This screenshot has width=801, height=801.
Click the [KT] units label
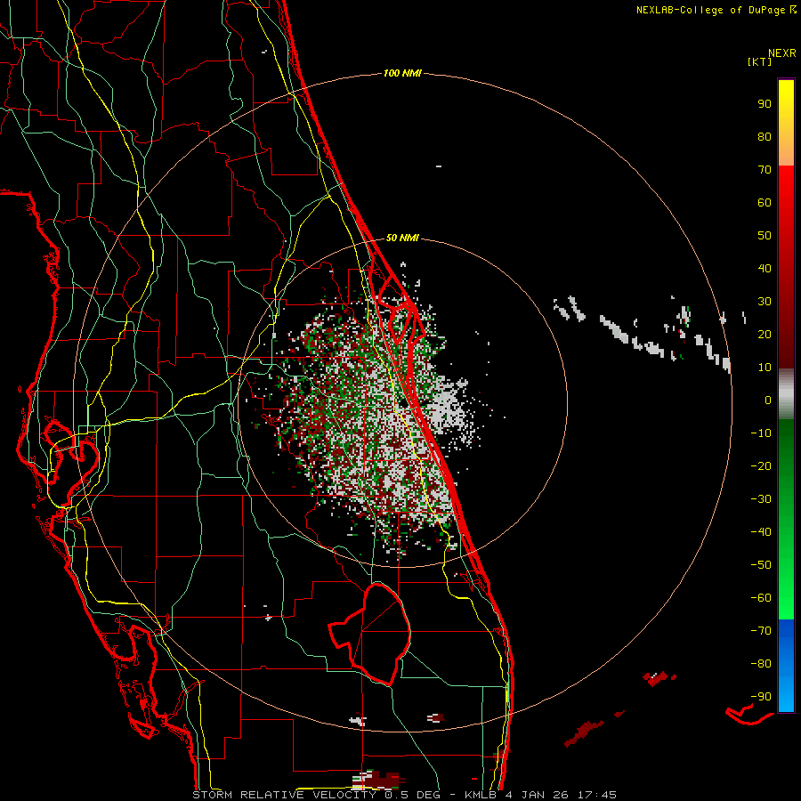point(760,61)
